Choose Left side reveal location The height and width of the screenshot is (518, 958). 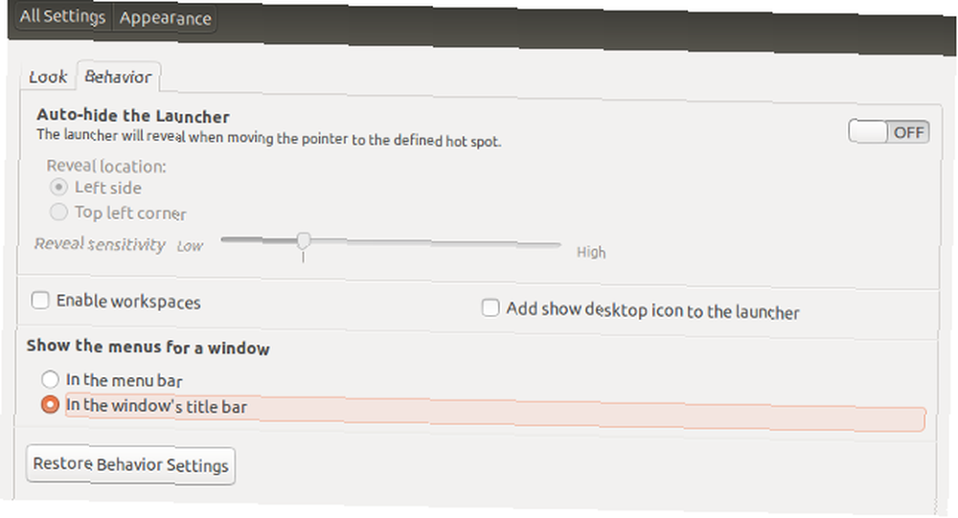coord(58,188)
